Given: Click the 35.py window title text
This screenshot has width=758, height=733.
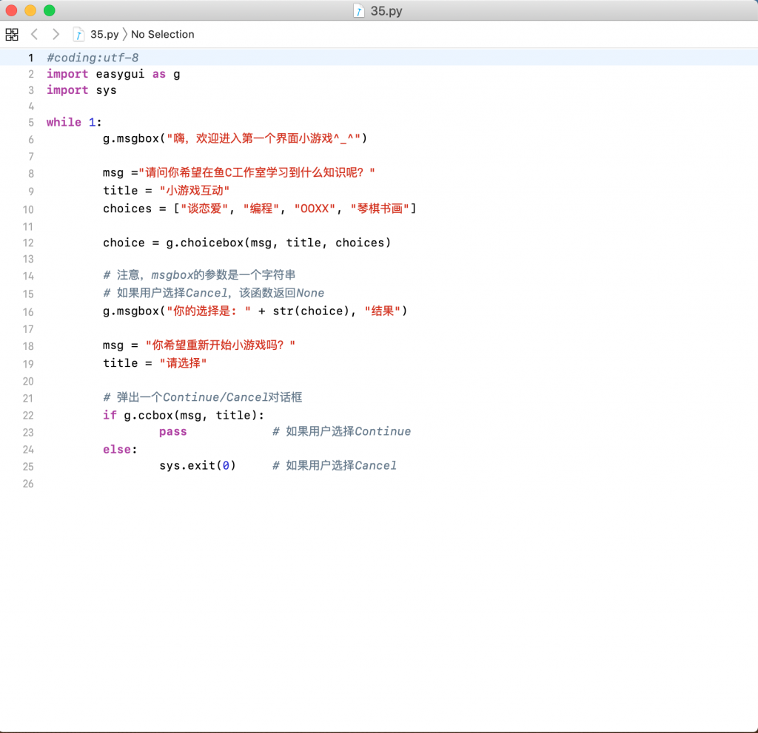Looking at the screenshot, I should [386, 11].
